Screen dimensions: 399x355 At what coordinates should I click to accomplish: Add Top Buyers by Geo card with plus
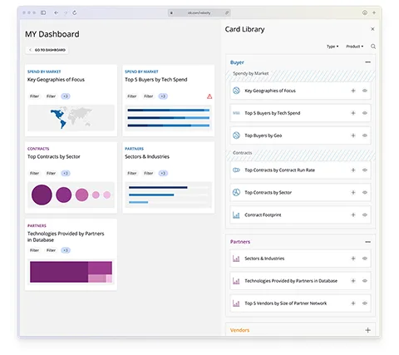pyautogui.click(x=353, y=136)
